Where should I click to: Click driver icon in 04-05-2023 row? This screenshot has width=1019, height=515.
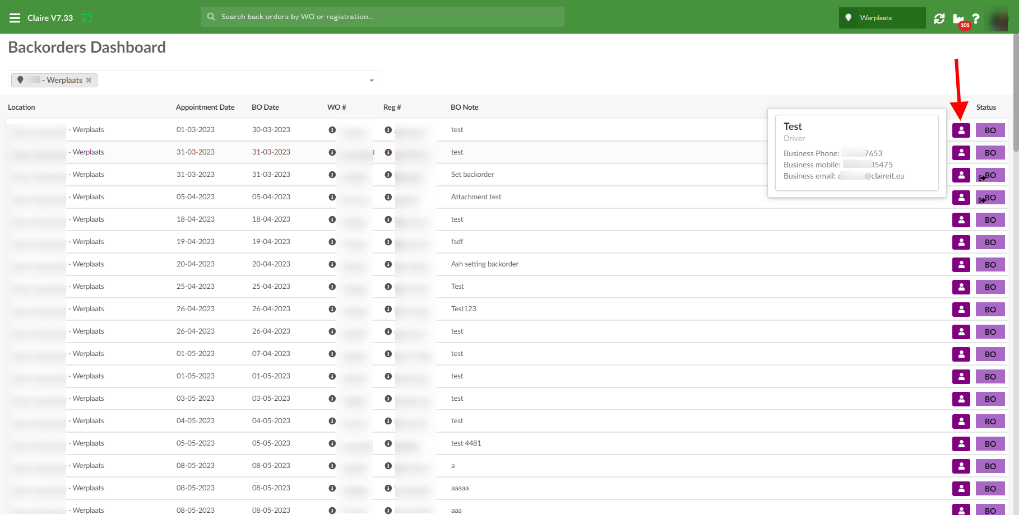[x=961, y=422]
